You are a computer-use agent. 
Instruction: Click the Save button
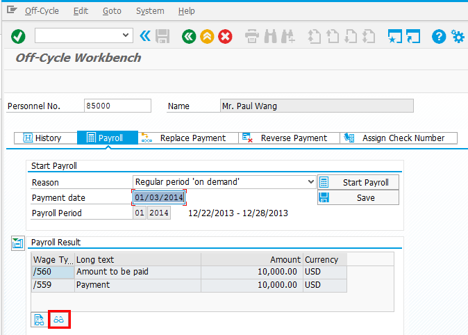(358, 197)
